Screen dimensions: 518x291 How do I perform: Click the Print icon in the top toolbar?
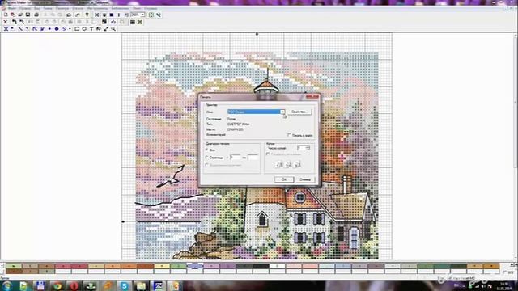point(36,15)
